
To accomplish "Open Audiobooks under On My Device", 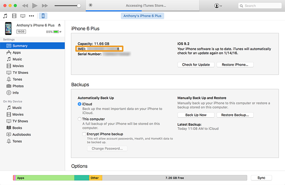I will (x=32, y=135).
